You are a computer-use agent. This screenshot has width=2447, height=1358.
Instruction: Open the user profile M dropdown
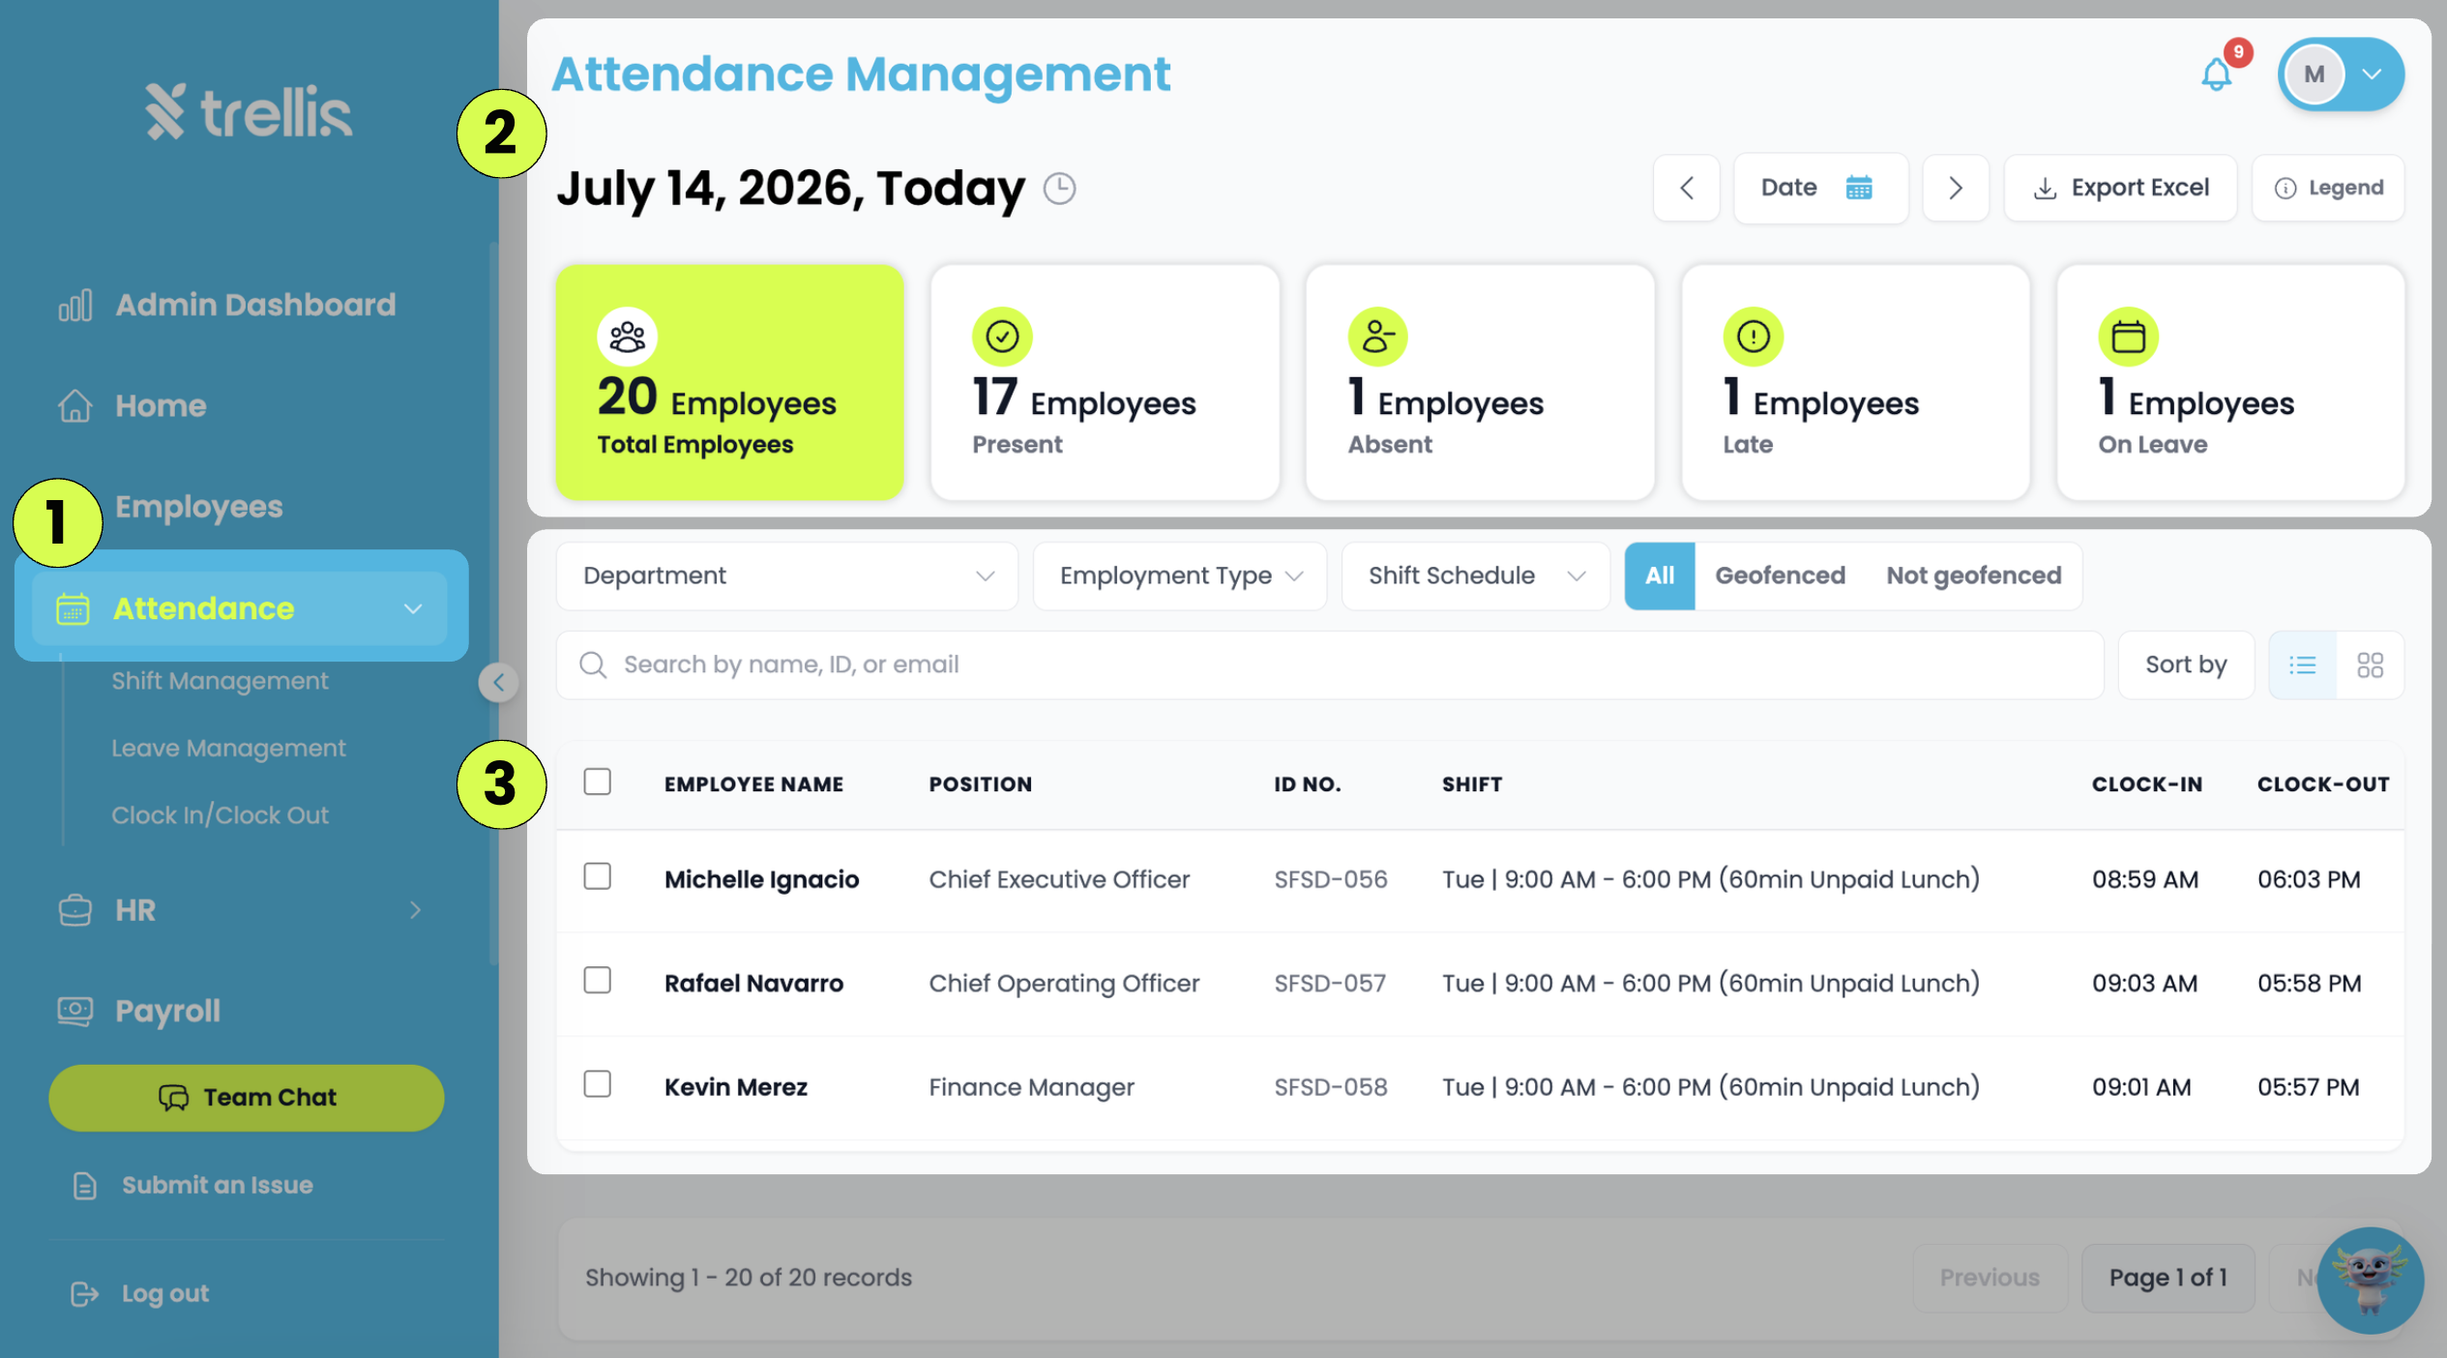coord(2341,74)
